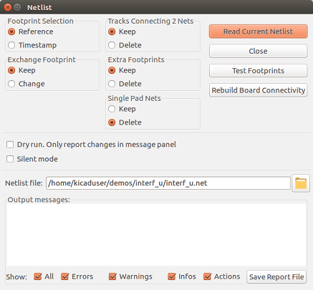The width and height of the screenshot is (313, 290).
Task: Choose Keep for Single Pad Nets
Action: (112, 109)
